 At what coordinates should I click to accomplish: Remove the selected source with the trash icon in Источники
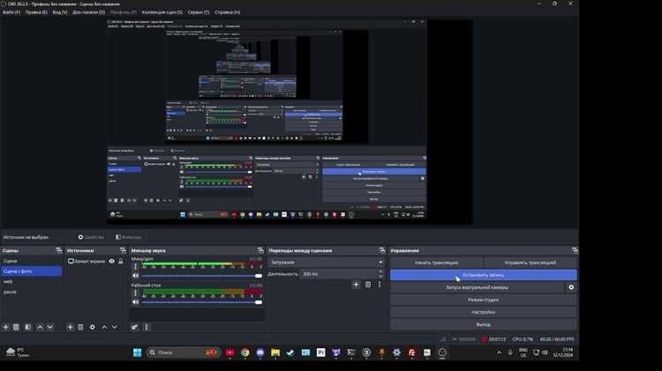[x=80, y=327]
